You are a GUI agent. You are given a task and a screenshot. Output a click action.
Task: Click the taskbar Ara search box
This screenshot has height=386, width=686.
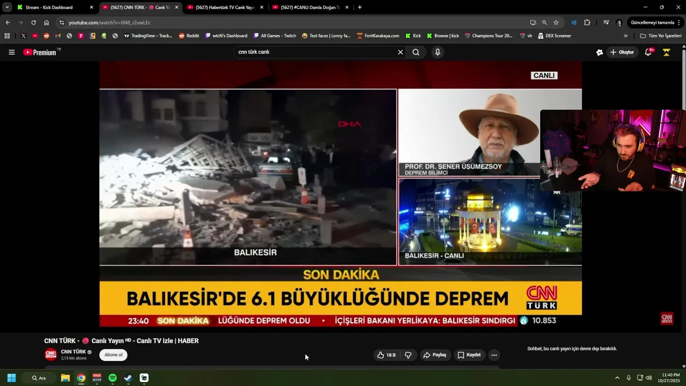click(x=39, y=378)
